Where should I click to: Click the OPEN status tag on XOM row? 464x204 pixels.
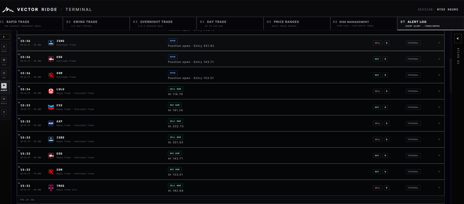coord(173,73)
